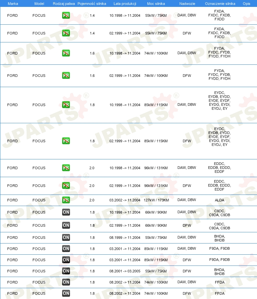257x299 pixels.
Task: Select the 08.1999 -> 11.2004 production date
Action: (x=125, y=238)
